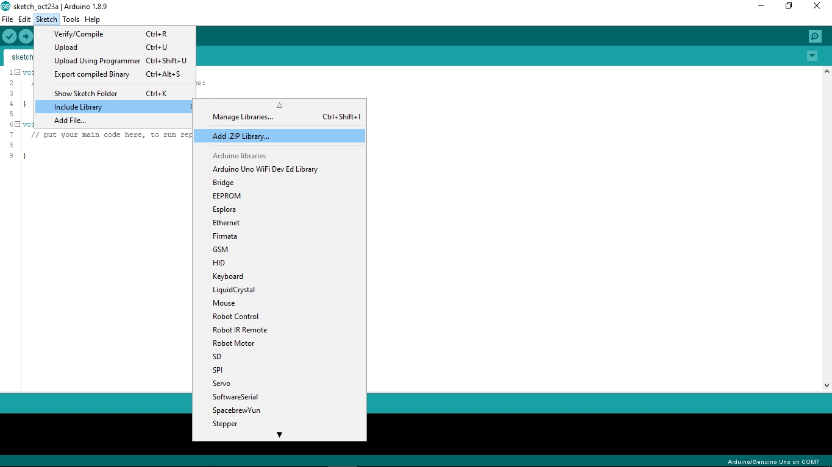
Task: Include the SoftwareSerial library
Action: tap(235, 397)
